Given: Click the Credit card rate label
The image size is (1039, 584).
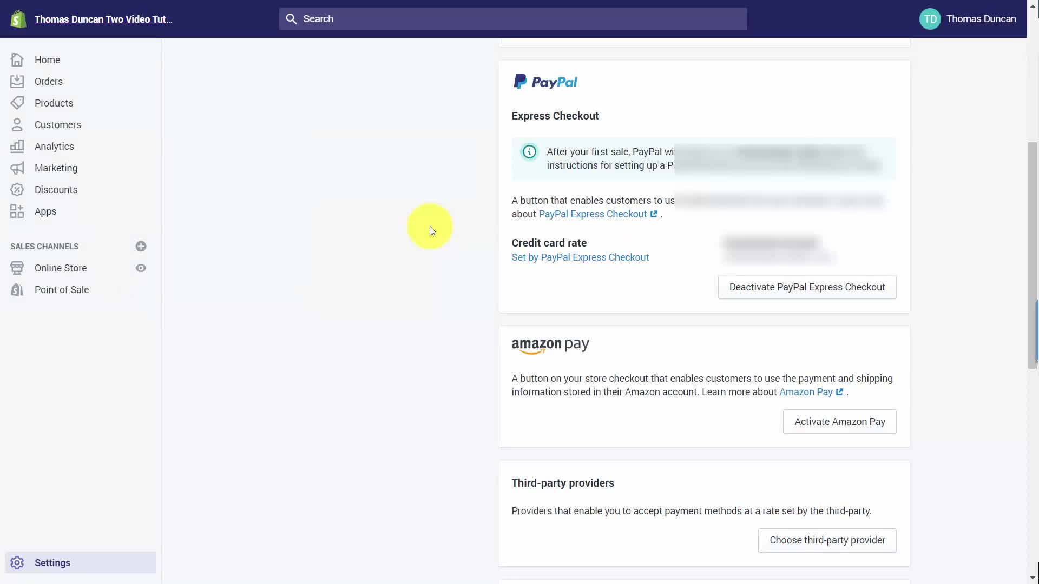Looking at the screenshot, I should [x=549, y=243].
